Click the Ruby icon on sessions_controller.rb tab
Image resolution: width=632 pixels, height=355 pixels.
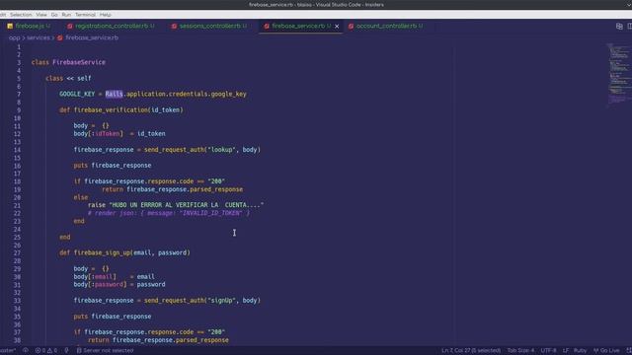[x=174, y=27]
